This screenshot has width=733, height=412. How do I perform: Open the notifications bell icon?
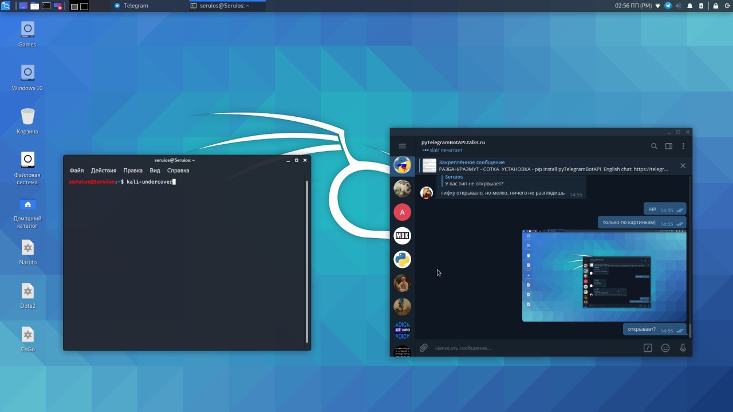coord(690,6)
